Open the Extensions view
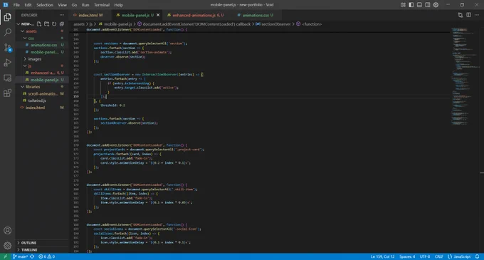 pos(7,93)
